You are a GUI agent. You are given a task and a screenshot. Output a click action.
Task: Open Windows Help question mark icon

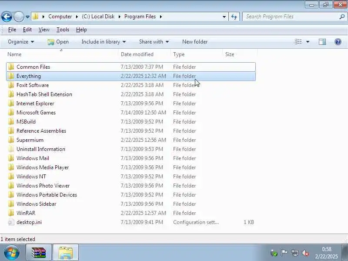tap(338, 42)
